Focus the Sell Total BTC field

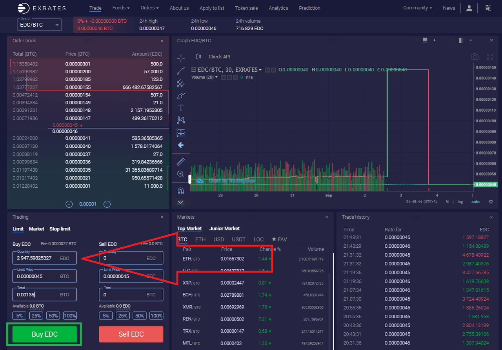tap(131, 294)
